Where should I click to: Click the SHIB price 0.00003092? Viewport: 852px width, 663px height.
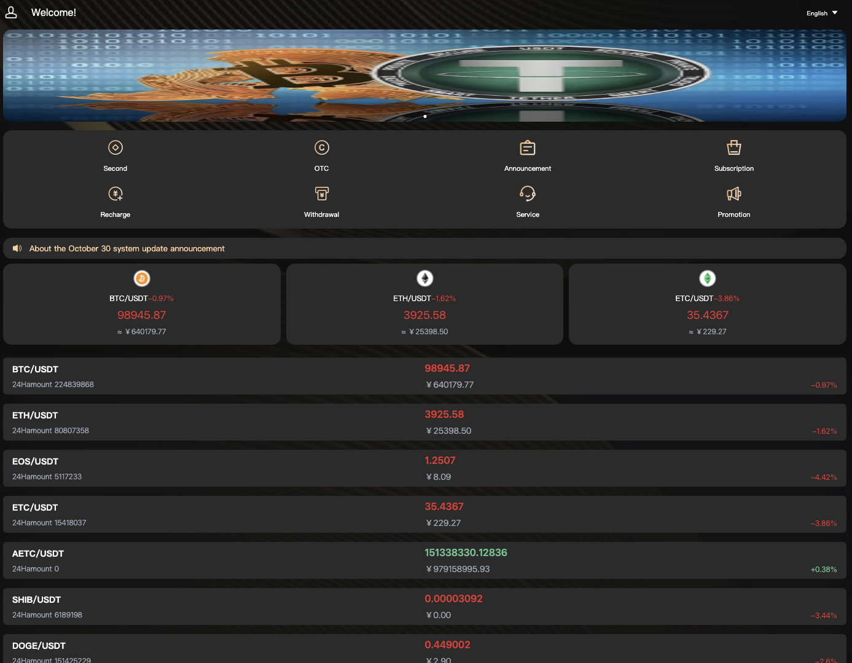pyautogui.click(x=453, y=599)
